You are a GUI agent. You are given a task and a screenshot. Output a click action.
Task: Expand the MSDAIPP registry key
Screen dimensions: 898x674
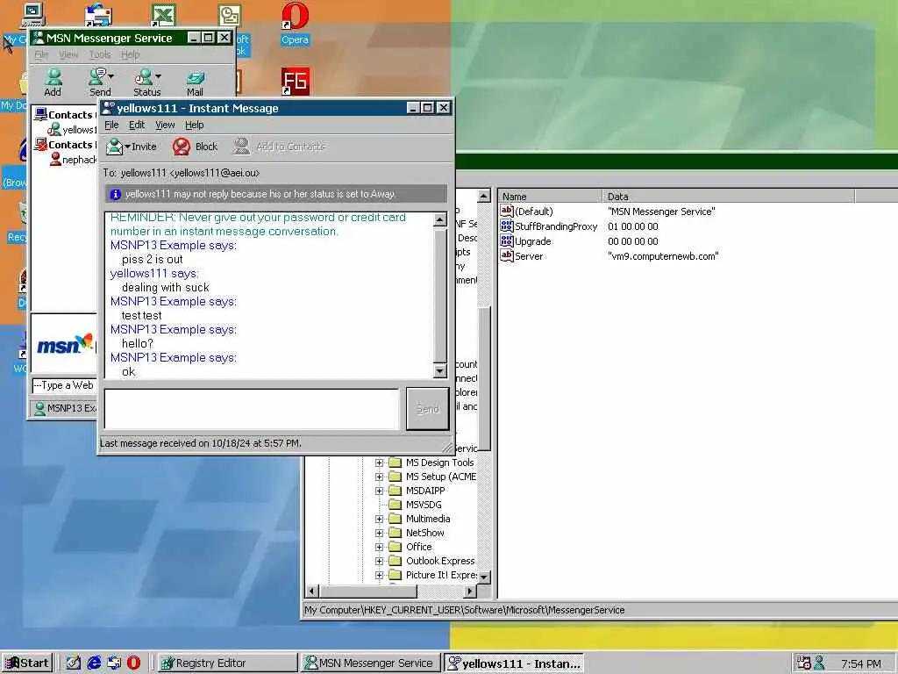(x=379, y=491)
